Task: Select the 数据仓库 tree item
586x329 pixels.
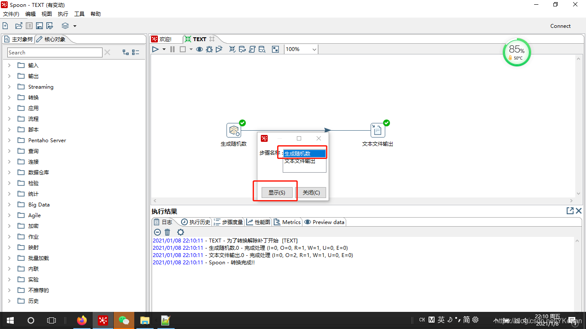Action: pos(39,172)
